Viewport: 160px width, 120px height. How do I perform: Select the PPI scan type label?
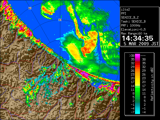click(123, 13)
